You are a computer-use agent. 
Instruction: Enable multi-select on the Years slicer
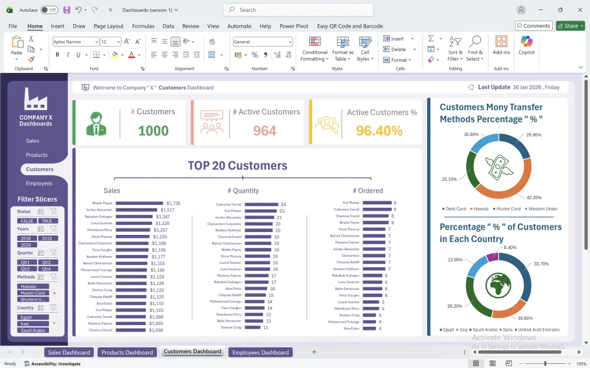tap(40, 229)
